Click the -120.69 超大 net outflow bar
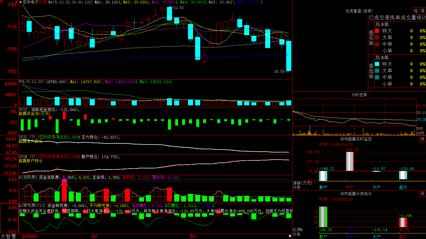The image size is (426, 239). [403, 175]
